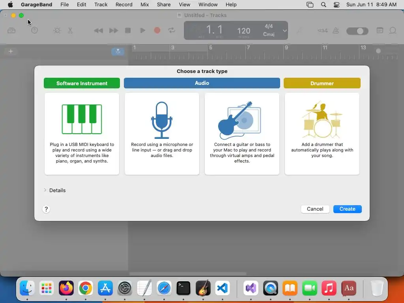This screenshot has height=303, width=404.
Task: Open the Track menu
Action: 101,5
